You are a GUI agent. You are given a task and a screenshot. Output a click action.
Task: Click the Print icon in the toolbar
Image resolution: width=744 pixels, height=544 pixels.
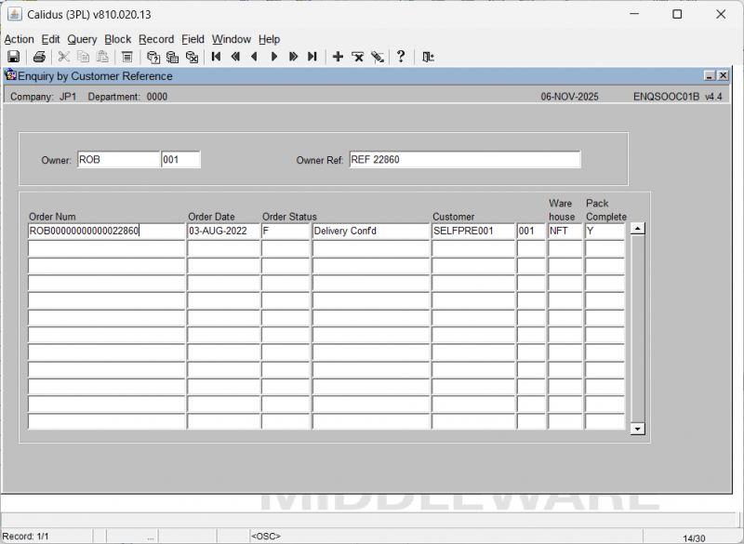point(39,57)
